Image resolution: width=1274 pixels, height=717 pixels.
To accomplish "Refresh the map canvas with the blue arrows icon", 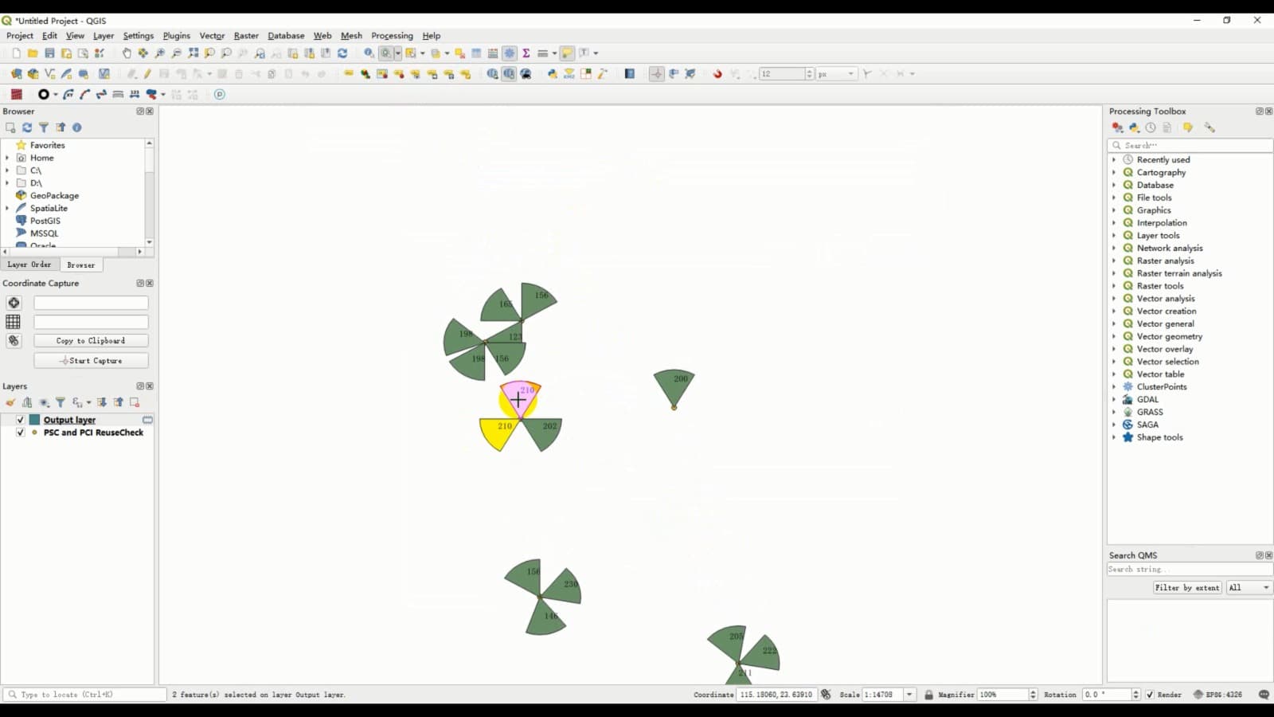I will [x=342, y=53].
